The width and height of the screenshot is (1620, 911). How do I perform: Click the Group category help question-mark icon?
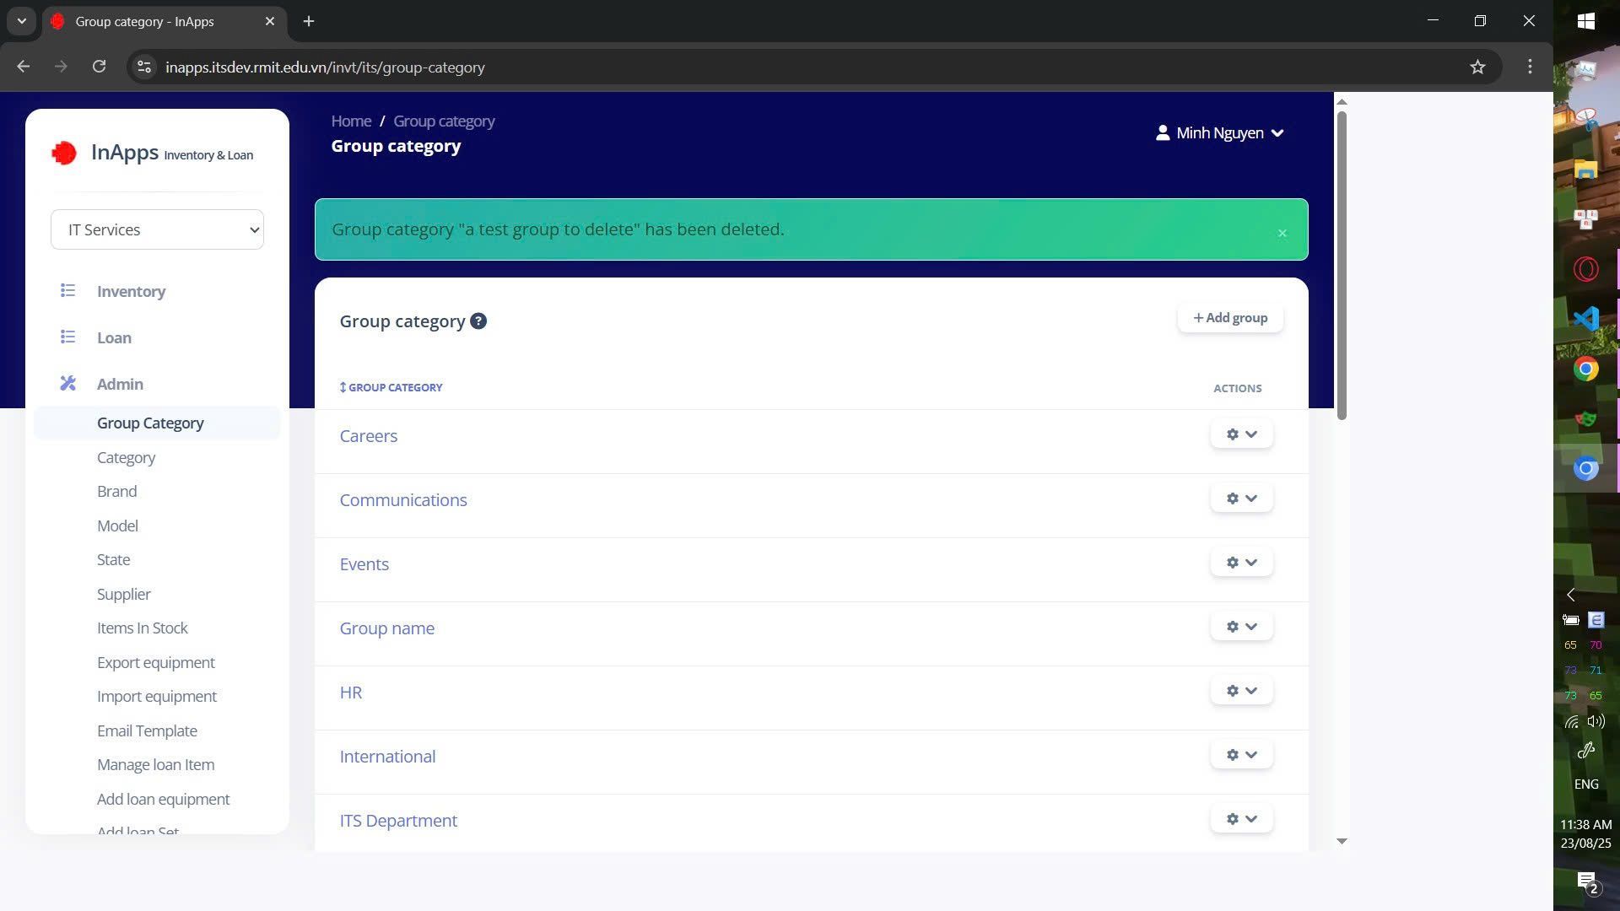tap(478, 321)
